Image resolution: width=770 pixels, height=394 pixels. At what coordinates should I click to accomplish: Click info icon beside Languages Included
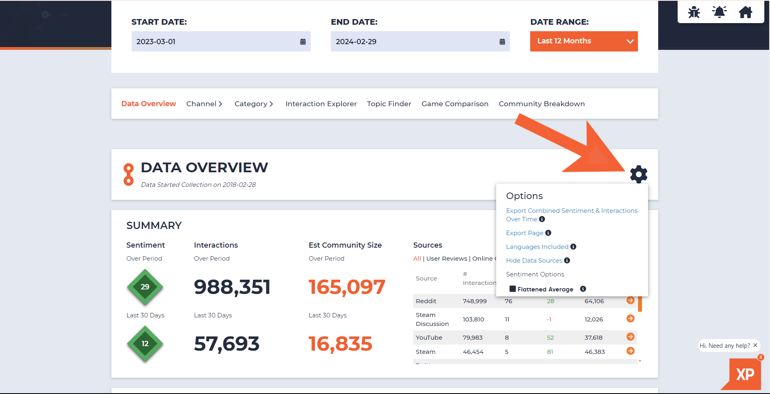pyautogui.click(x=573, y=246)
